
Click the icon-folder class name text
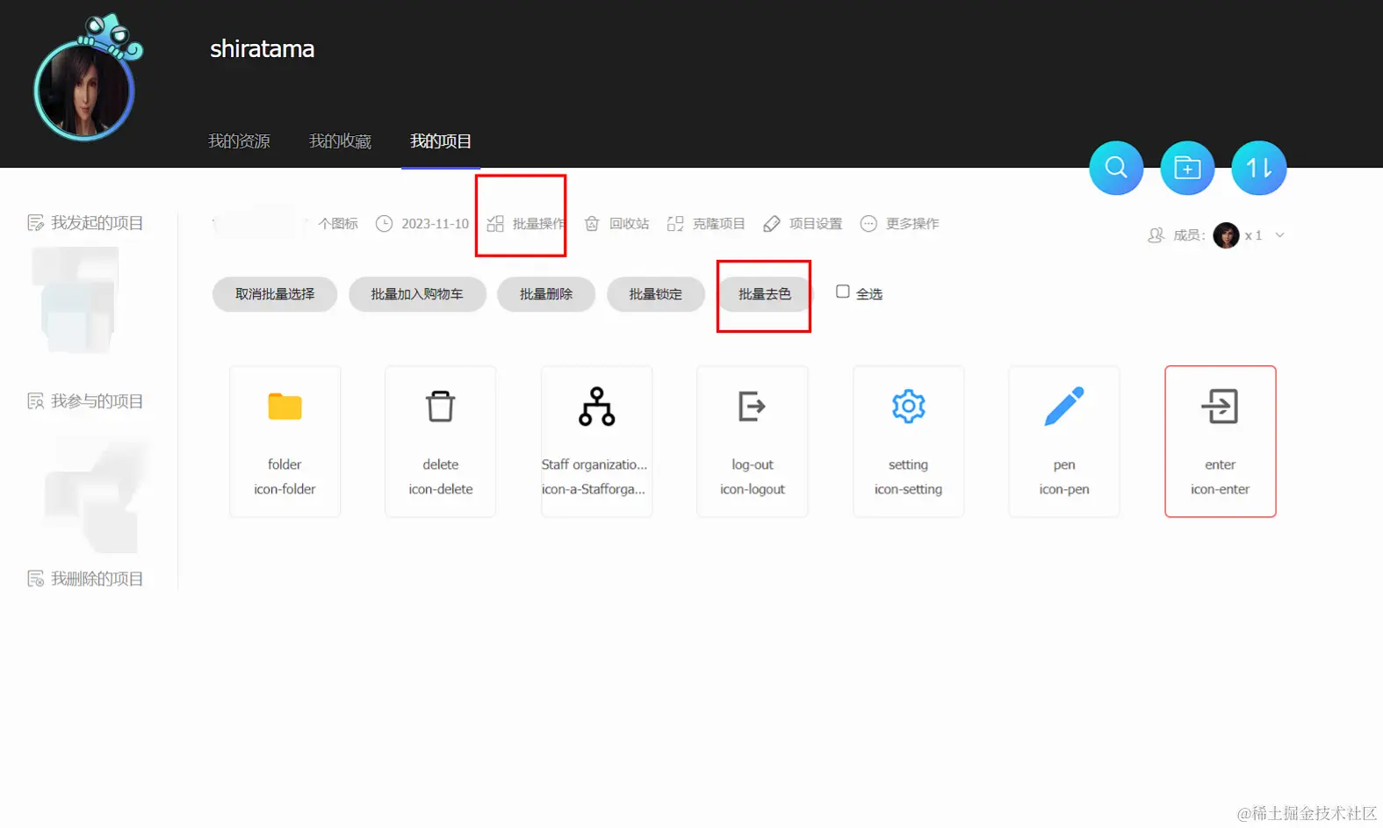[x=285, y=489]
